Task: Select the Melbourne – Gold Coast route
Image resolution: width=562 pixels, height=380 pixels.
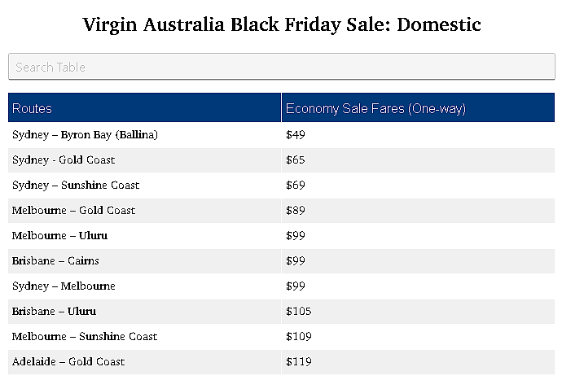Action: [74, 210]
